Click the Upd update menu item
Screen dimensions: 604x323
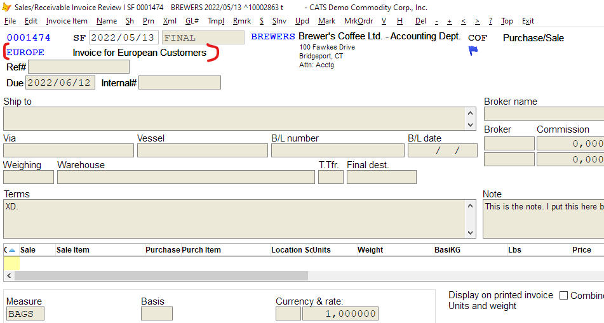tap(302, 21)
